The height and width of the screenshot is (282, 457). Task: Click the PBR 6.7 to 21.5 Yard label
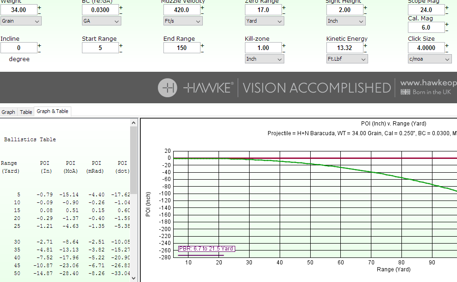click(207, 249)
